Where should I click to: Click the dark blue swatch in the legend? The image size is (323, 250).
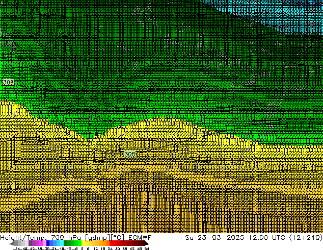48,243
